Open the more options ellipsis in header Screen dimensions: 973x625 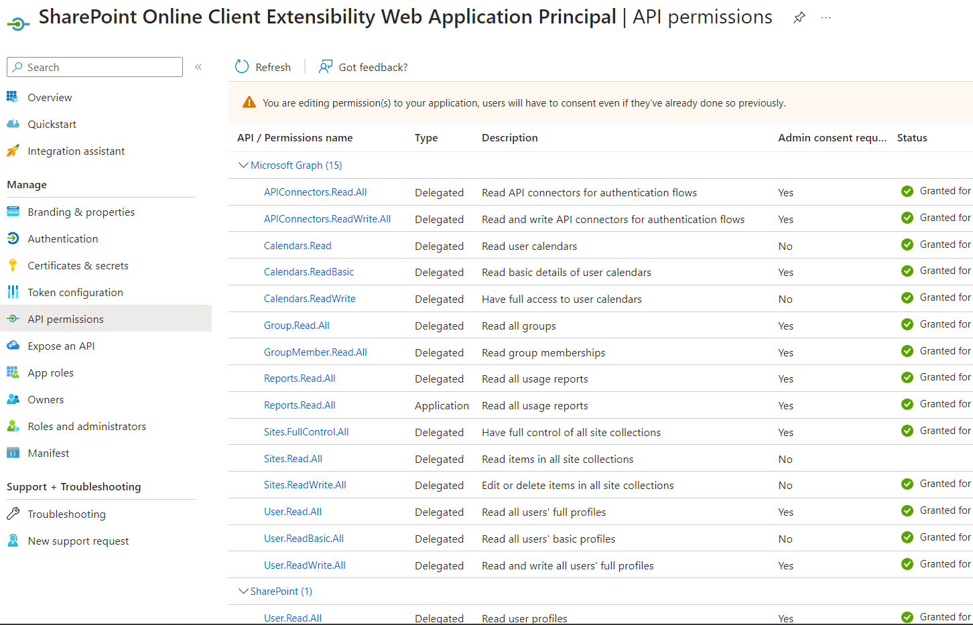(x=826, y=18)
